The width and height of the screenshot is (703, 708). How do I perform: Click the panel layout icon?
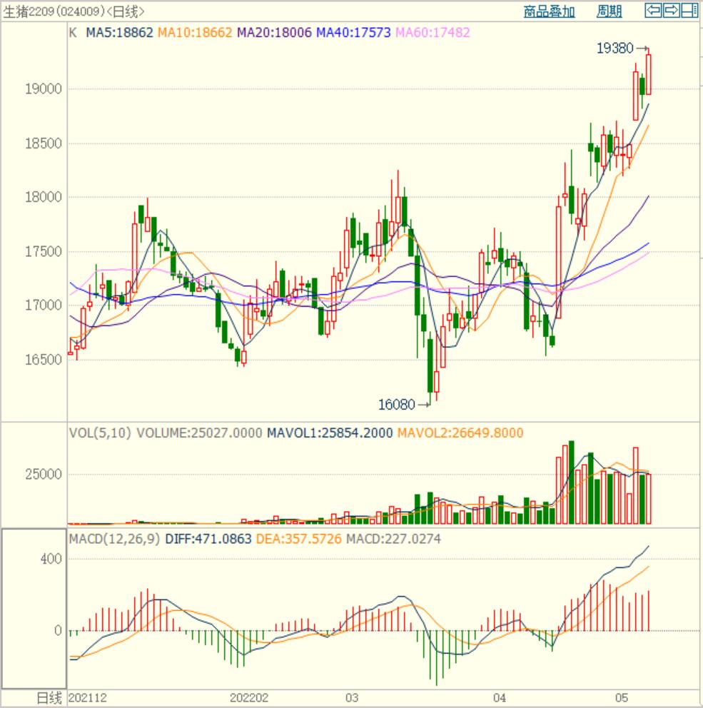click(689, 10)
